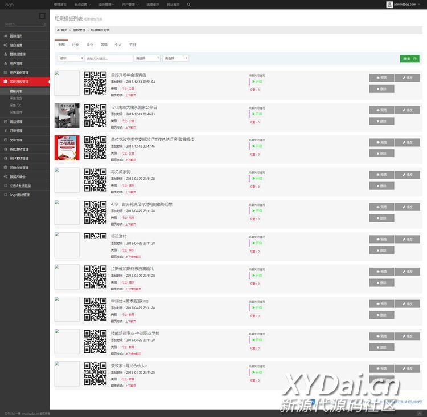Delete the 恒远渔村 template
The image size is (427, 417).
point(381,250)
